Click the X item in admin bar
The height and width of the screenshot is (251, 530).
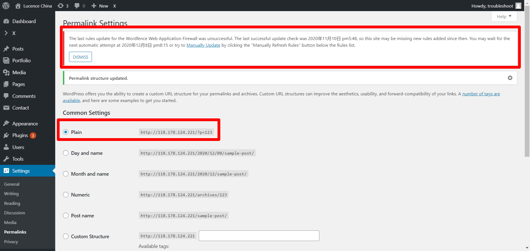pyautogui.click(x=114, y=6)
